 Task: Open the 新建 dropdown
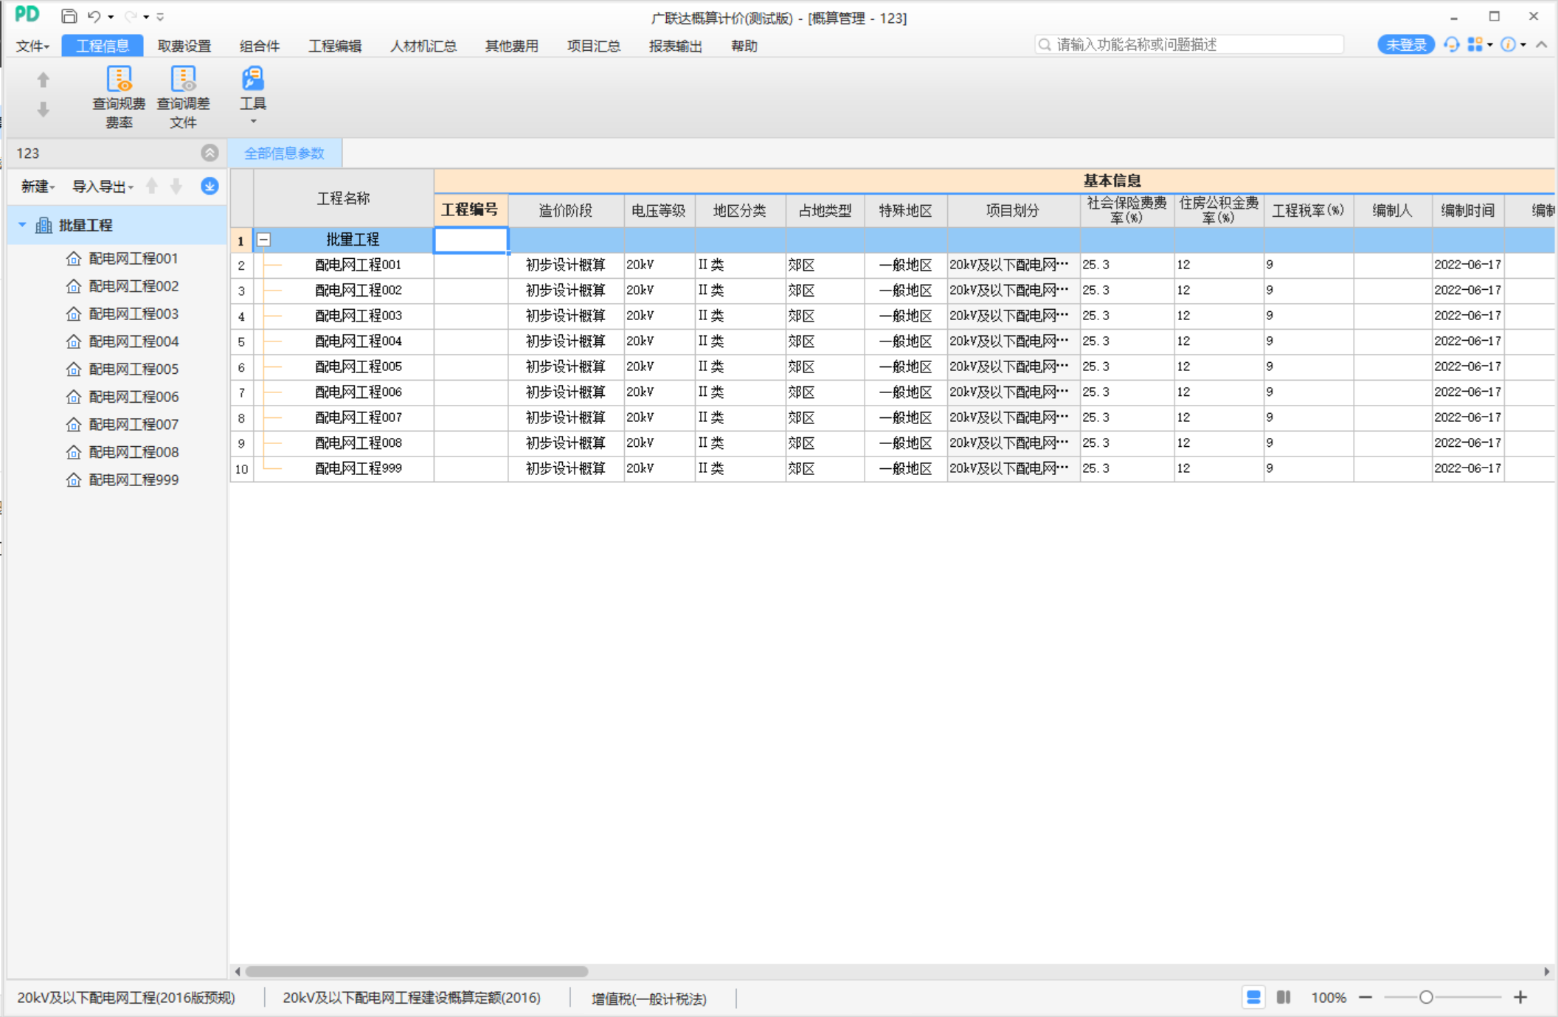point(38,187)
